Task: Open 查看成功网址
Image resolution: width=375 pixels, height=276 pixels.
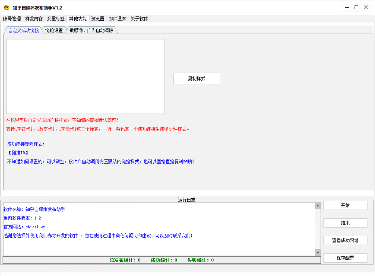Action: (345, 240)
